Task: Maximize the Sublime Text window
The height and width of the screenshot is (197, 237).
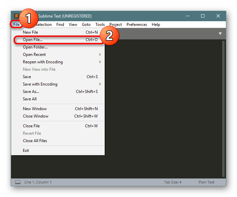Action: 202,16
